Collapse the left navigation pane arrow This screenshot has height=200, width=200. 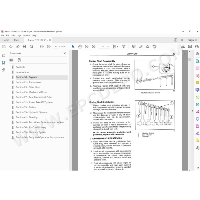coord(71,111)
